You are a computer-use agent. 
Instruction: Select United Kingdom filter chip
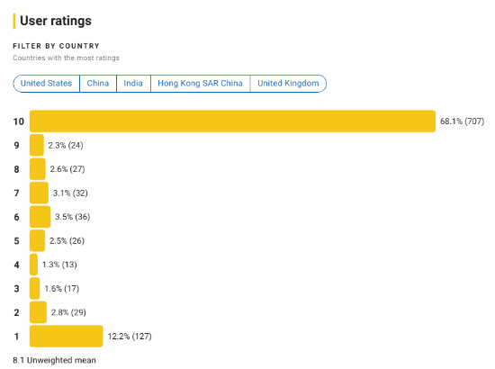tap(288, 84)
